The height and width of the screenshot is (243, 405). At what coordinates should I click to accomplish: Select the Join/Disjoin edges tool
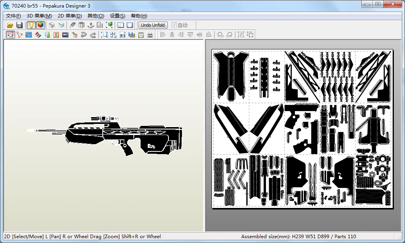pyautogui.click(x=20, y=35)
